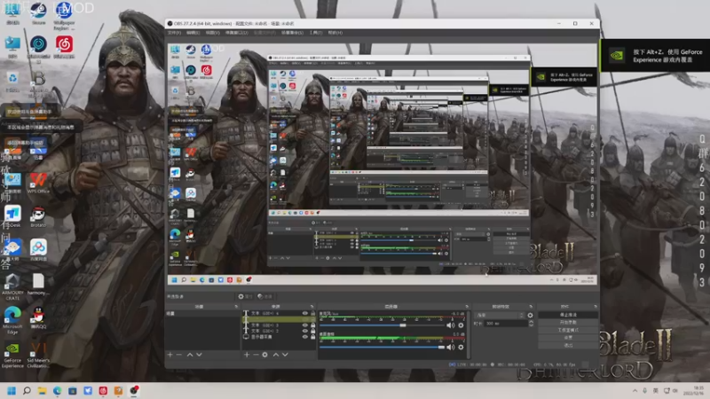
Task: Hide the 显示器采集 source
Action: click(304, 337)
